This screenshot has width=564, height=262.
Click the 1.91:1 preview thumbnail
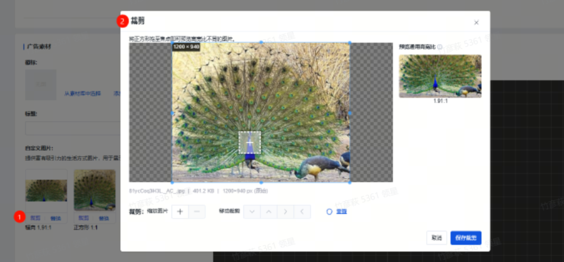coord(440,76)
